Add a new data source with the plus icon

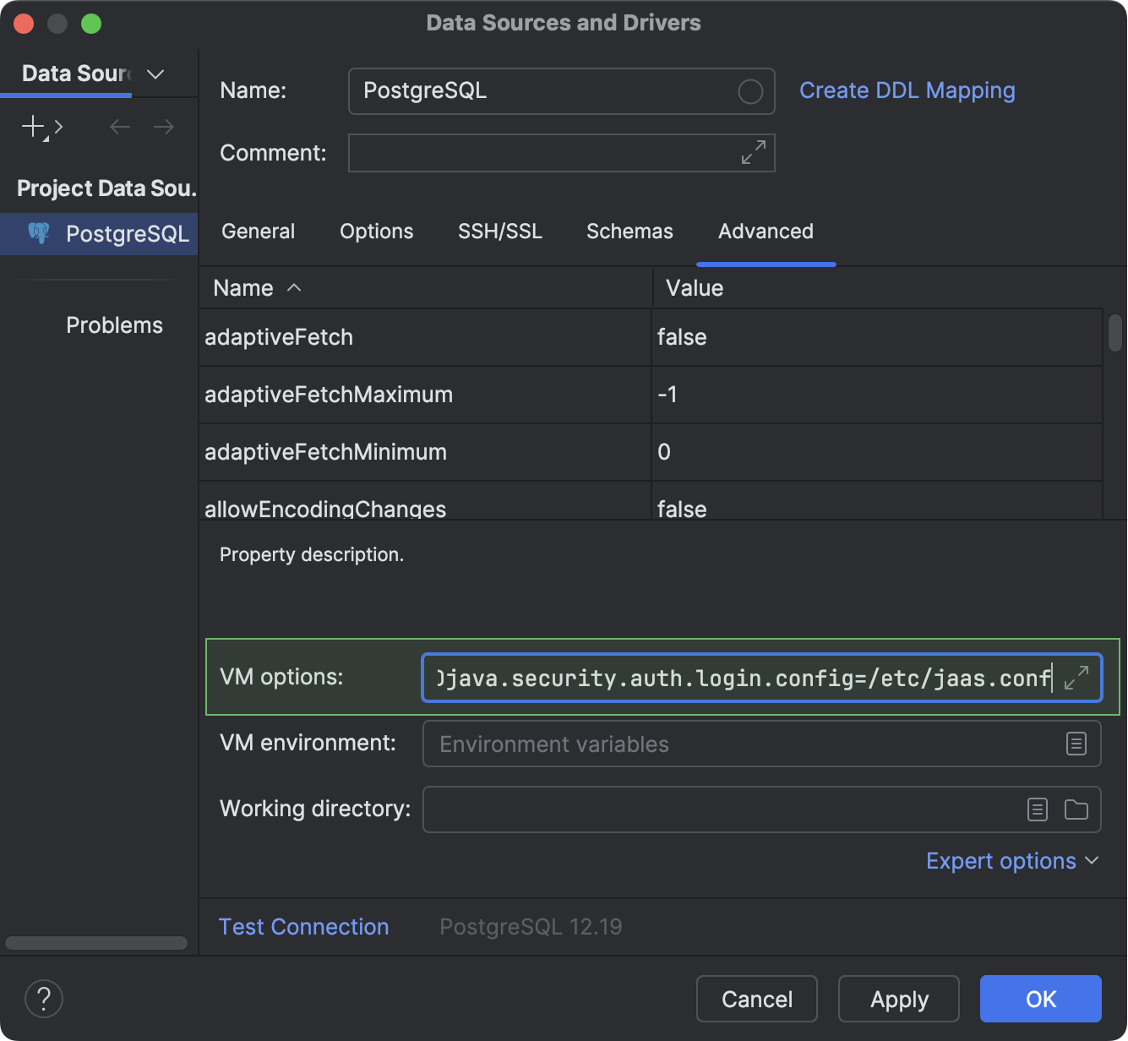[31, 127]
